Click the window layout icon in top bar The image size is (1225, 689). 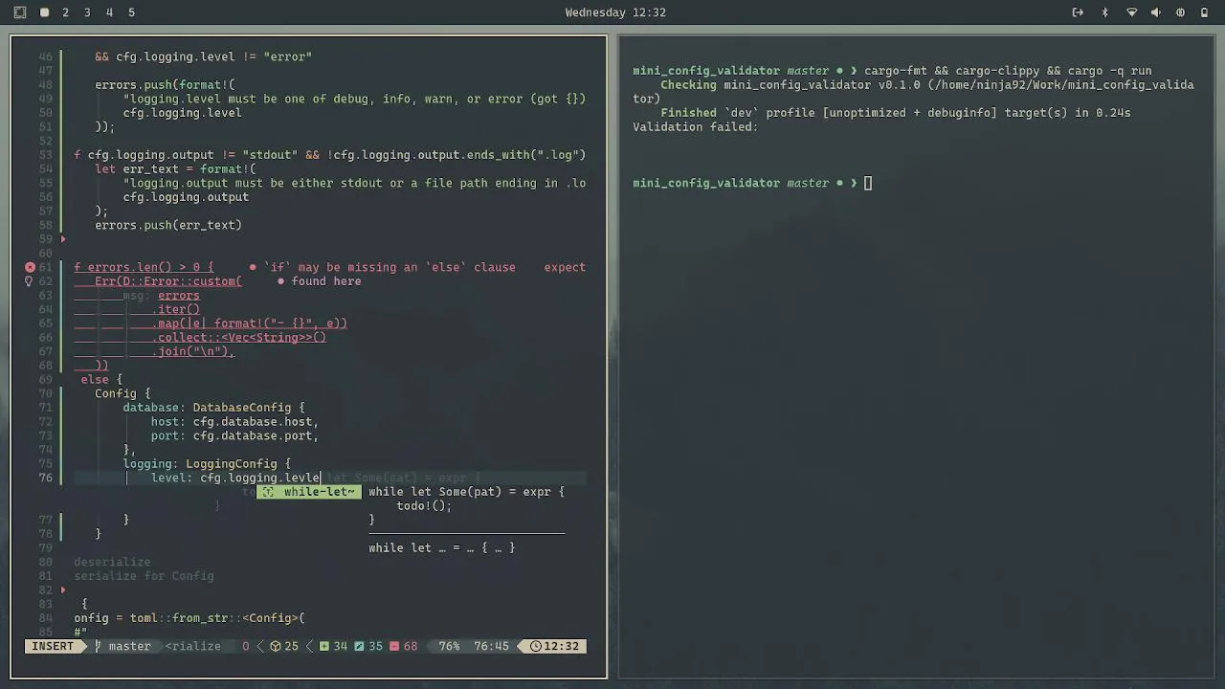pos(20,12)
